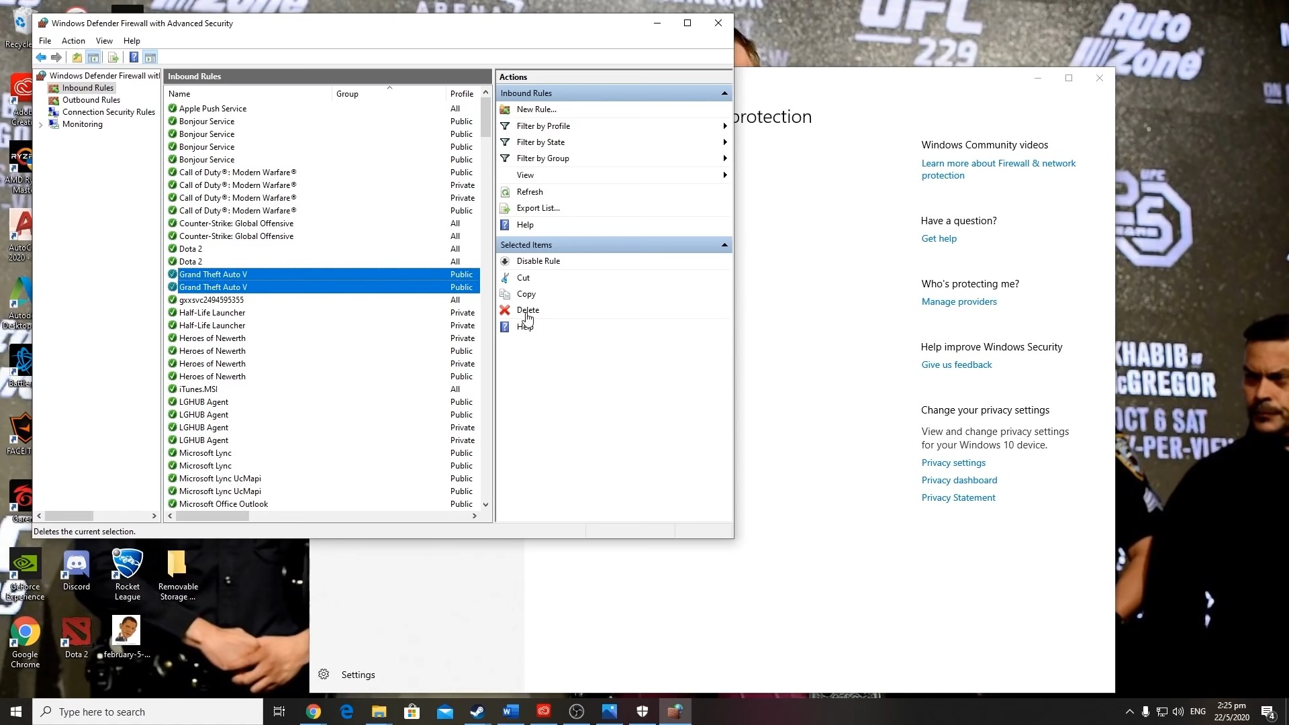Expand the Inbound Rules tree item
Image resolution: width=1289 pixels, height=725 pixels.
click(88, 87)
